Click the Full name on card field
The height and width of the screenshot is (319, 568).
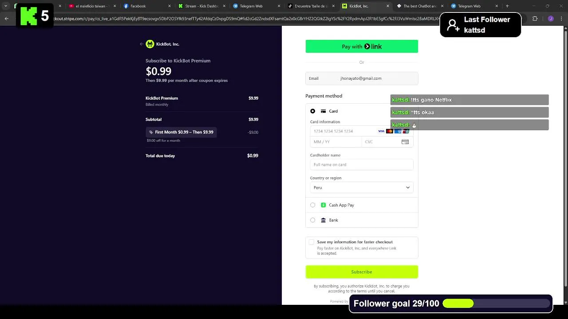[362, 164]
